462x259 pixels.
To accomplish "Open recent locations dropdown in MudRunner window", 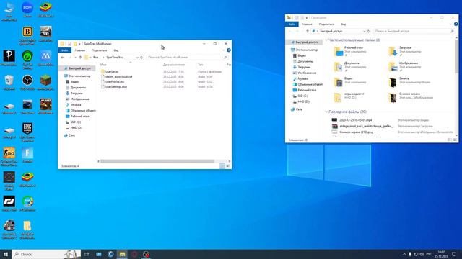I will coord(75,58).
